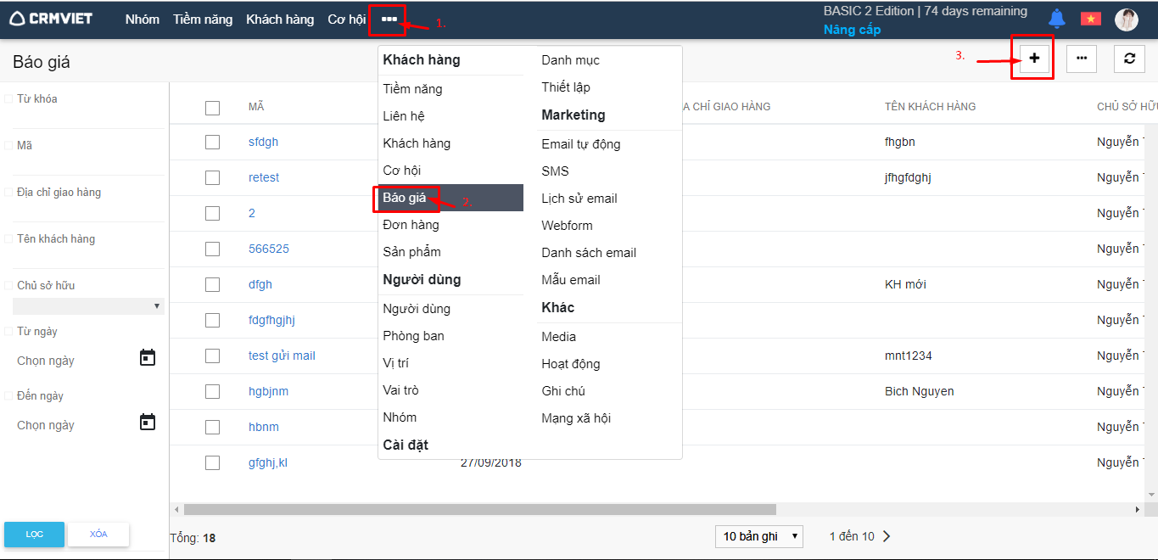Click the Vietnam flag language icon
The image size is (1158, 560).
click(1090, 19)
